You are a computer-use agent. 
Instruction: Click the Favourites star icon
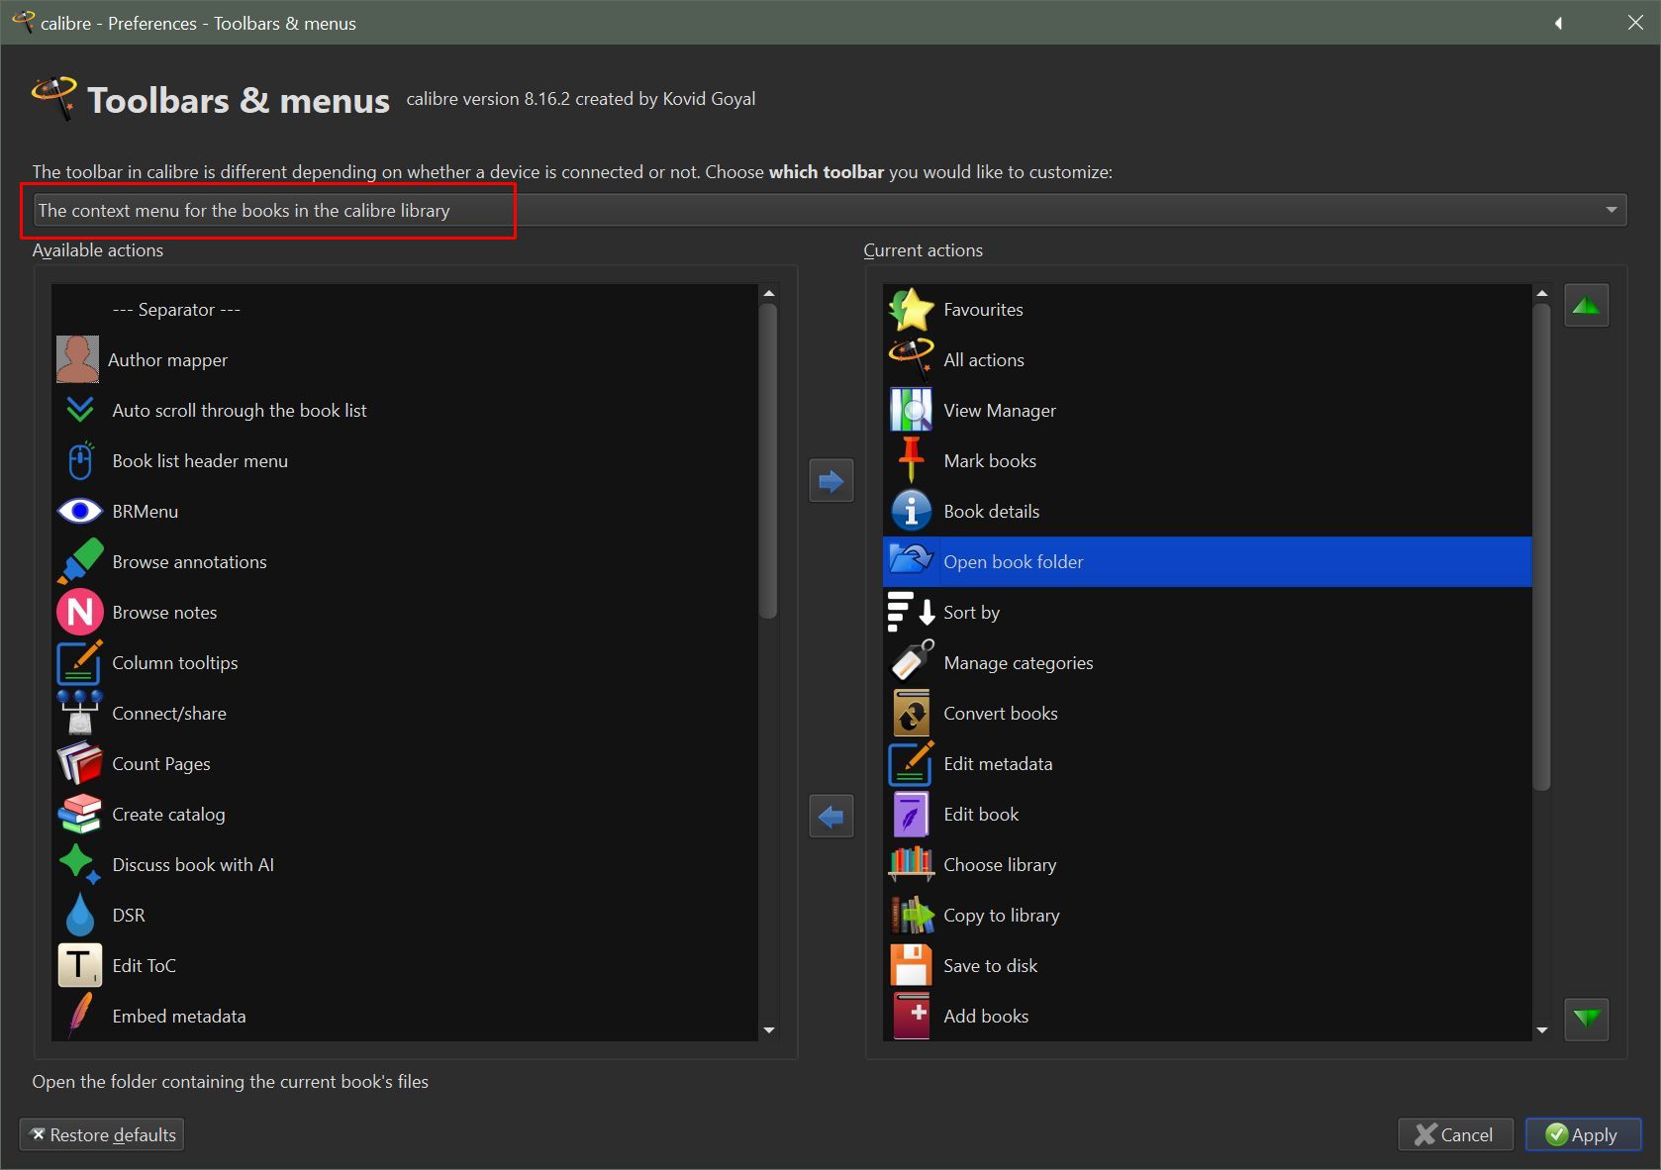point(912,309)
